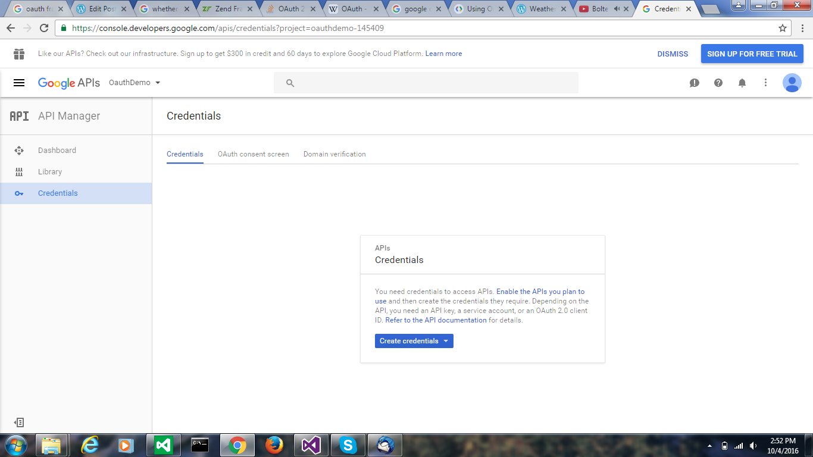
Task: Click the gift box promo icon
Action: (19, 54)
